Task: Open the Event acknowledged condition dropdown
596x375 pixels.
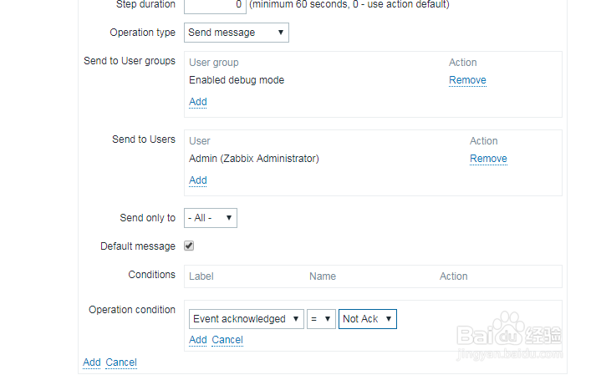Action: (x=247, y=319)
